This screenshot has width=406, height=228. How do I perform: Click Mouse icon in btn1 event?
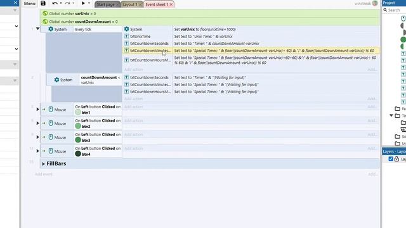(51, 110)
